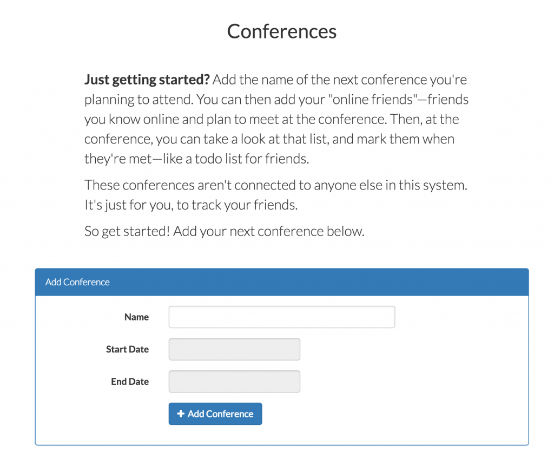Viewport: 554px width, 458px height.
Task: Click the Add Conference panel body
Action: pyautogui.click(x=433, y=368)
